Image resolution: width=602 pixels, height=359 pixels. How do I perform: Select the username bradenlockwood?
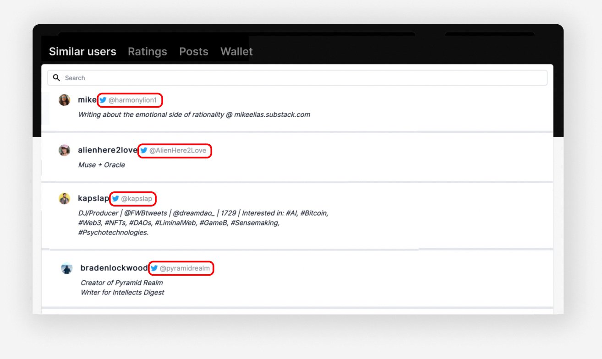pos(114,268)
